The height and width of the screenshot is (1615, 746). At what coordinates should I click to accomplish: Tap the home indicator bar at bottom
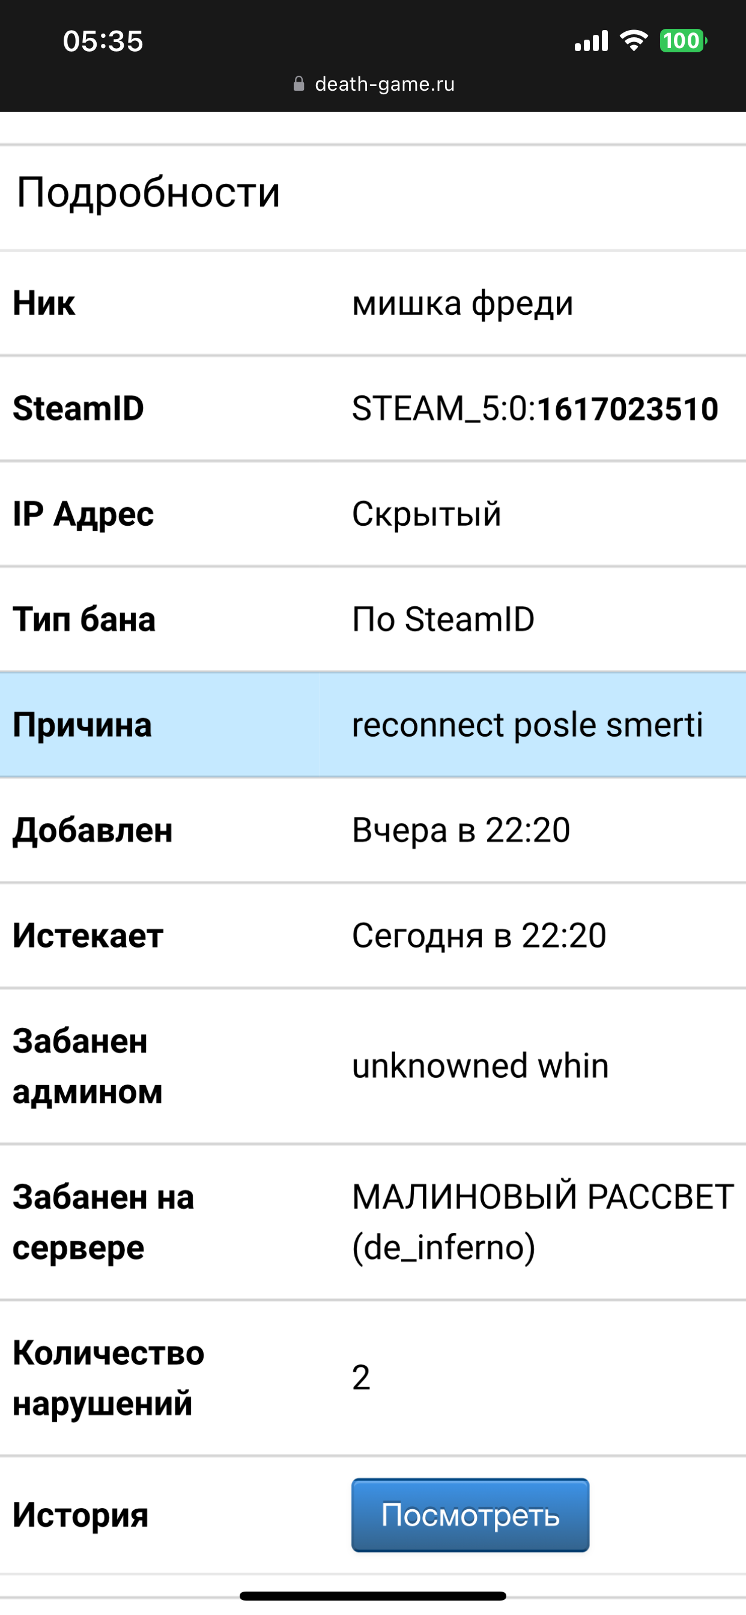tap(373, 1596)
